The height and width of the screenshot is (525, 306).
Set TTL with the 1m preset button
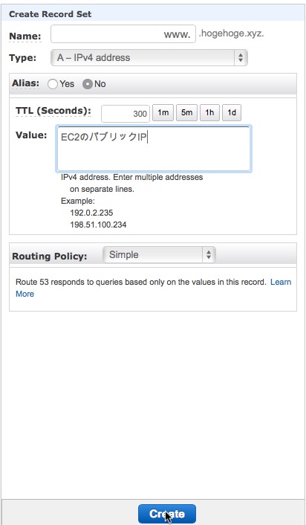(x=163, y=113)
